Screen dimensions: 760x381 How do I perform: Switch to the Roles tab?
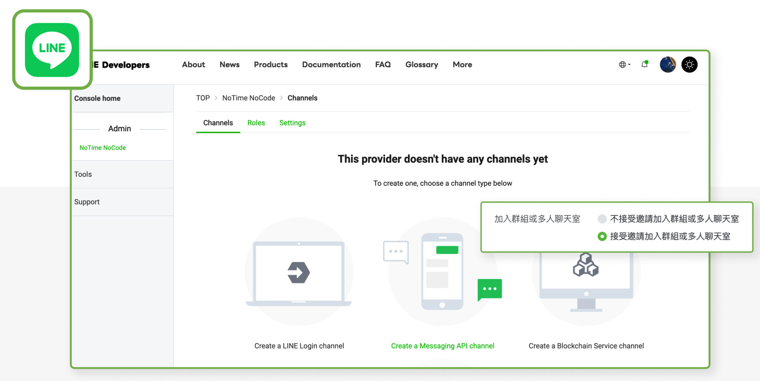tap(256, 123)
